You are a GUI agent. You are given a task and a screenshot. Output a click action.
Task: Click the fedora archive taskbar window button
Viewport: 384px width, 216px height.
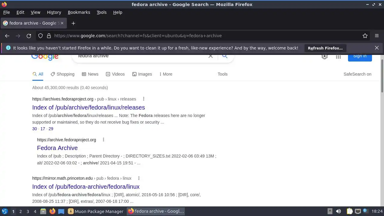coord(156,211)
